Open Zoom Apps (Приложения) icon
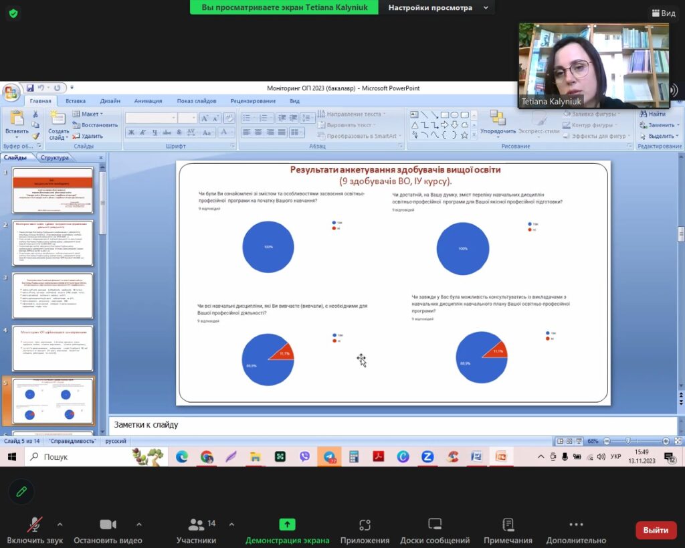The width and height of the screenshot is (685, 548). point(365,525)
